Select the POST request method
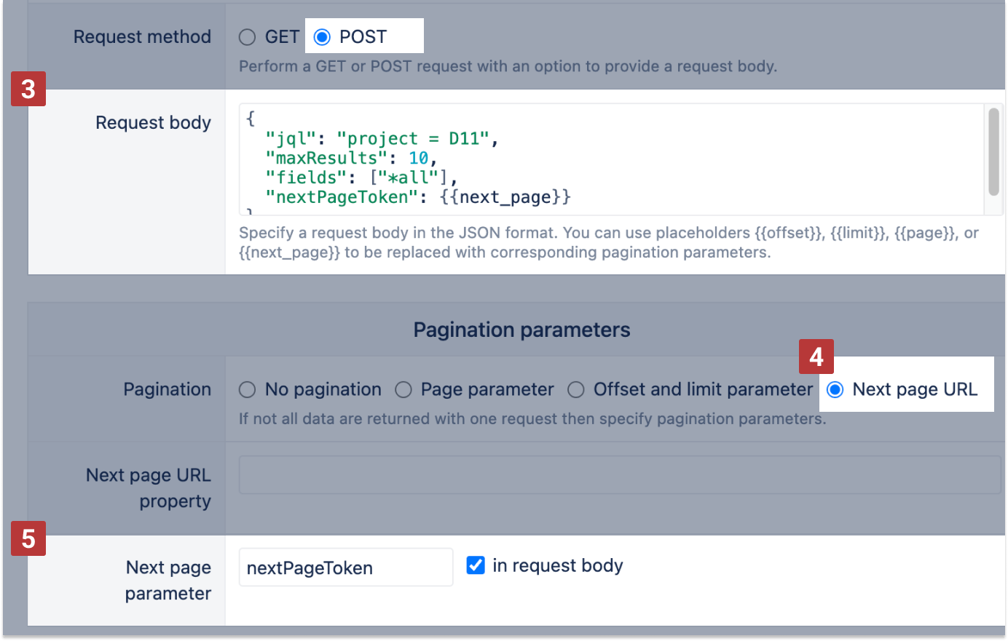 point(323,37)
